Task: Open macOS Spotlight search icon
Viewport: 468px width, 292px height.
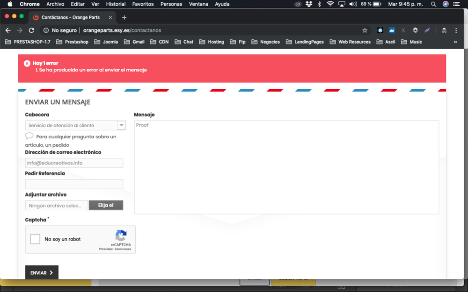Action: click(x=433, y=4)
